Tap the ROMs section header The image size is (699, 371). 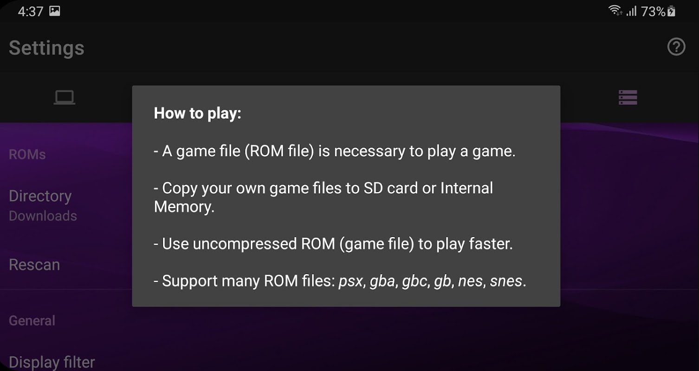tap(27, 154)
